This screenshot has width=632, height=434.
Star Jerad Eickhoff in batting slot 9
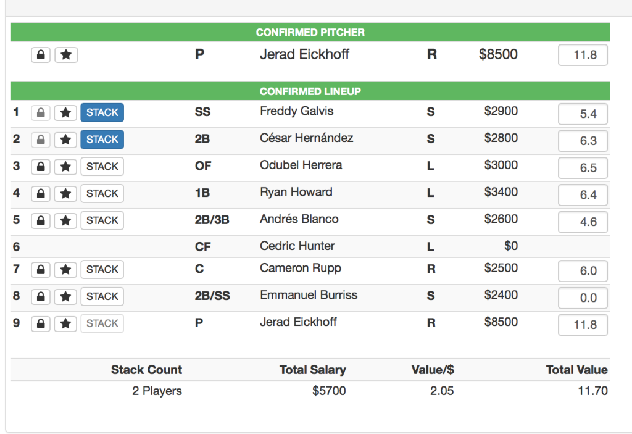tap(65, 323)
